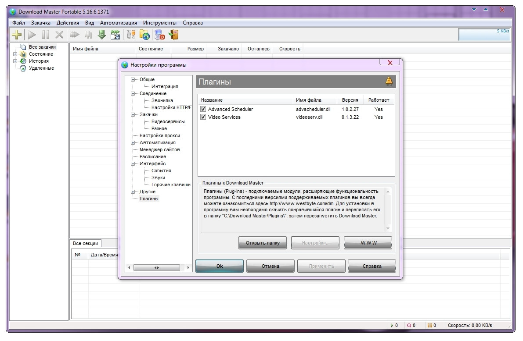Open the Инструменты menu
This screenshot has height=341, width=523.
[160, 23]
